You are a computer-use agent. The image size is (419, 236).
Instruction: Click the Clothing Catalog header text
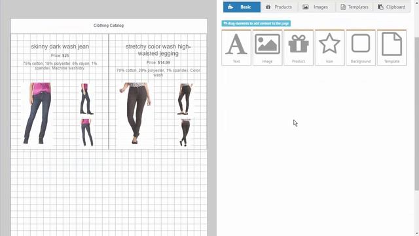(109, 26)
